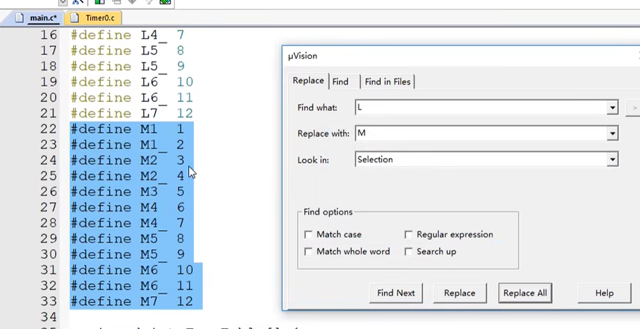
Task: Click the Find what text field
Action: click(481, 108)
